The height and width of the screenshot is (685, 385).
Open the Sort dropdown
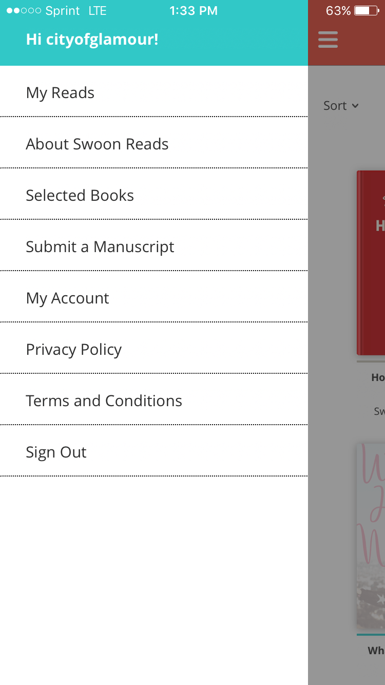[x=341, y=106]
